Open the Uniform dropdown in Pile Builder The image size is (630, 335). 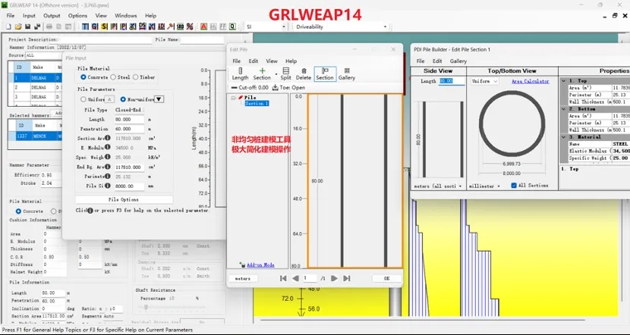[x=484, y=81]
